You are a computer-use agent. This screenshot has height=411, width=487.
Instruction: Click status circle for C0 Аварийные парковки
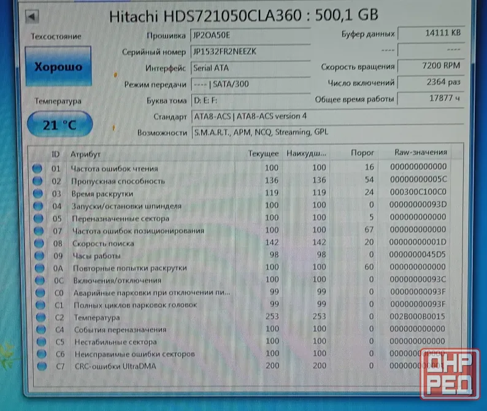[40, 293]
